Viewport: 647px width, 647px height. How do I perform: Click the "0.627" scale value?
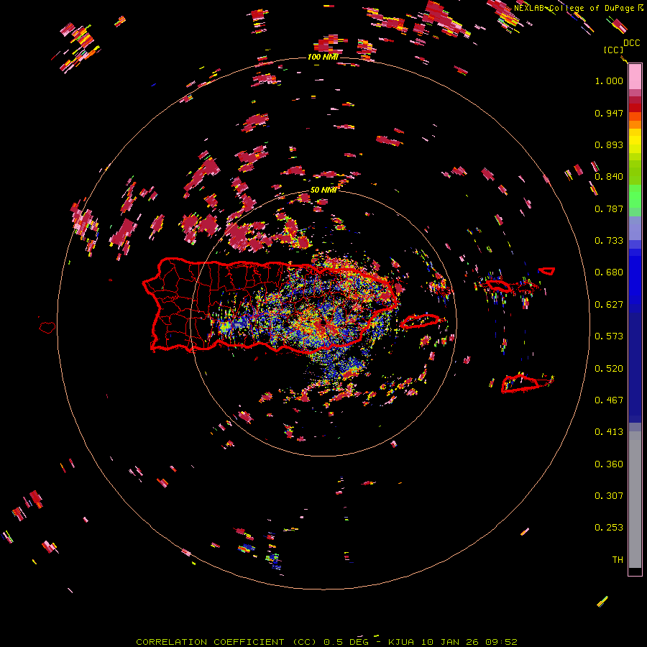[x=609, y=305]
